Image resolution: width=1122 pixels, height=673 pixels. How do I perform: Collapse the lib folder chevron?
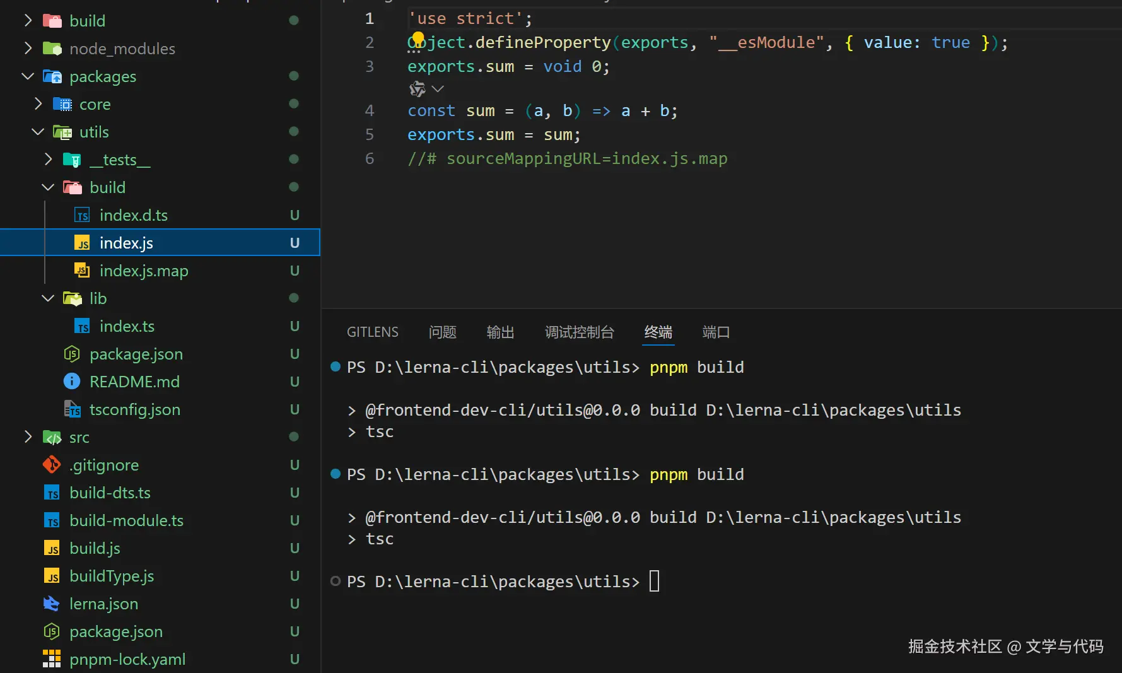coord(48,298)
